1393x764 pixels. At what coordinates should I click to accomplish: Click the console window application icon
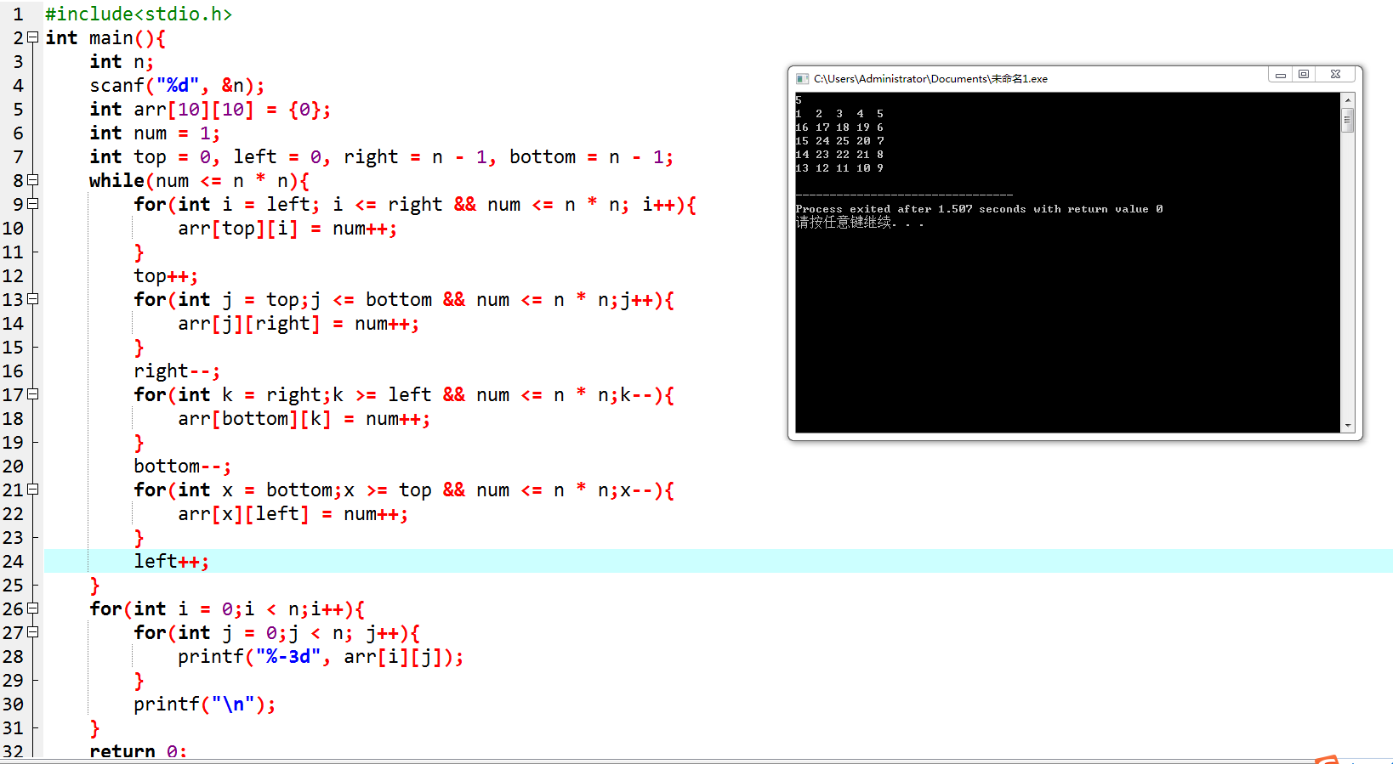802,78
